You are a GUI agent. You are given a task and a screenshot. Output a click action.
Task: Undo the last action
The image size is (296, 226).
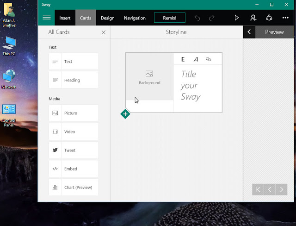point(197,18)
